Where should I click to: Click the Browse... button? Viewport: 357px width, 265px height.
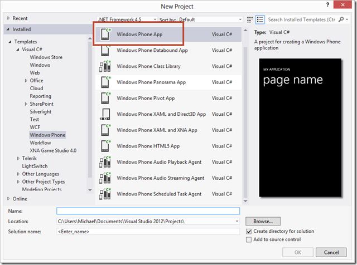(x=263, y=221)
